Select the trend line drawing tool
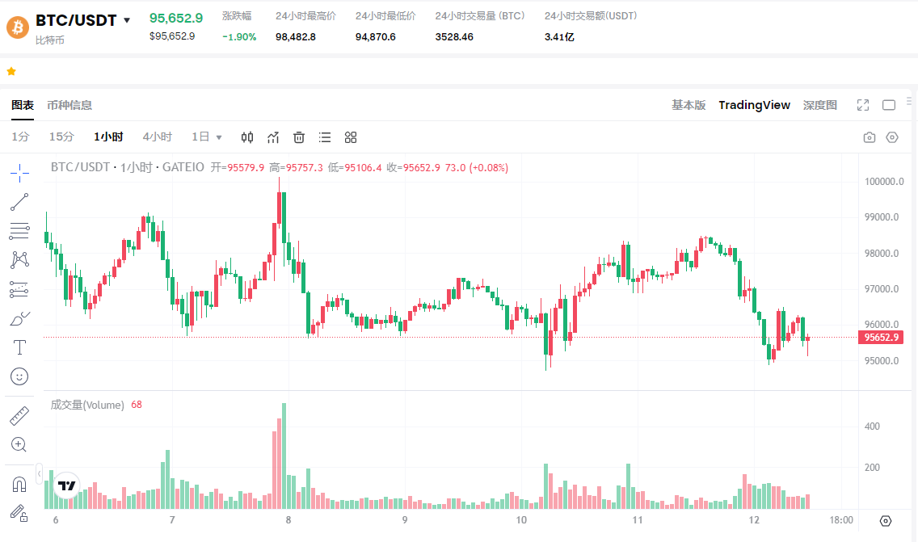Image resolution: width=918 pixels, height=542 pixels. (19, 201)
